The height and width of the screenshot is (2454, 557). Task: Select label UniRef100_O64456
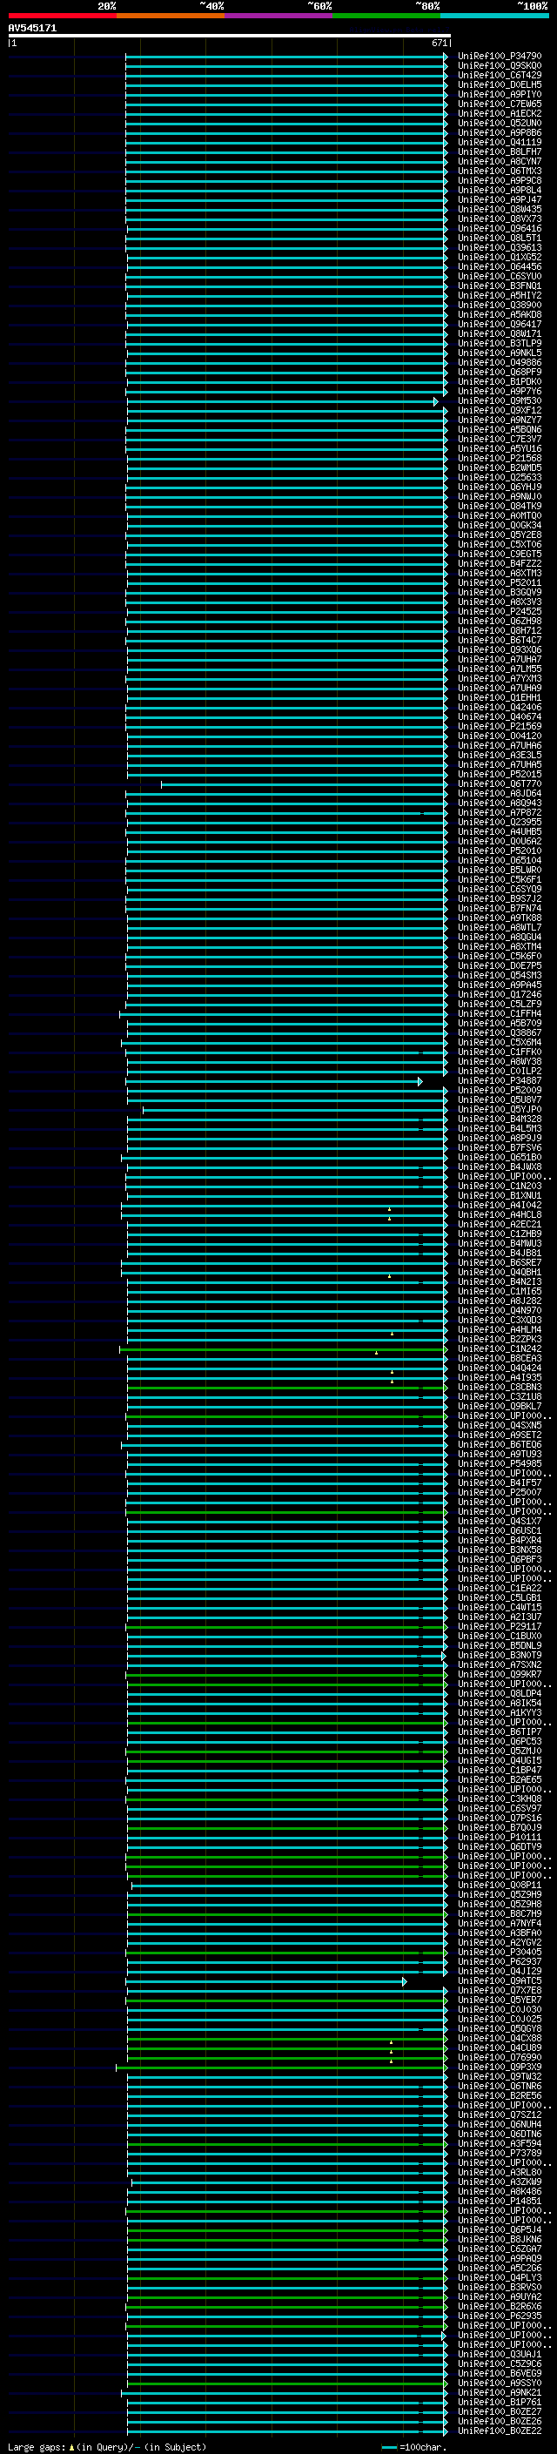click(499, 266)
